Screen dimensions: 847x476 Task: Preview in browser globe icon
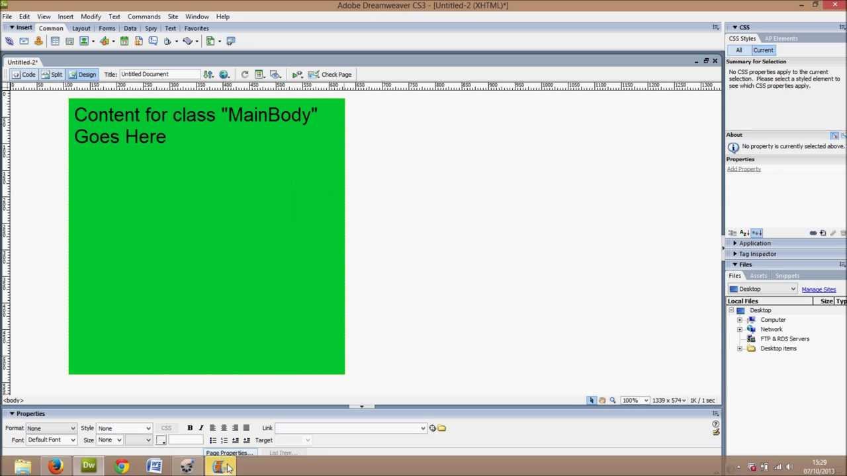tap(224, 74)
